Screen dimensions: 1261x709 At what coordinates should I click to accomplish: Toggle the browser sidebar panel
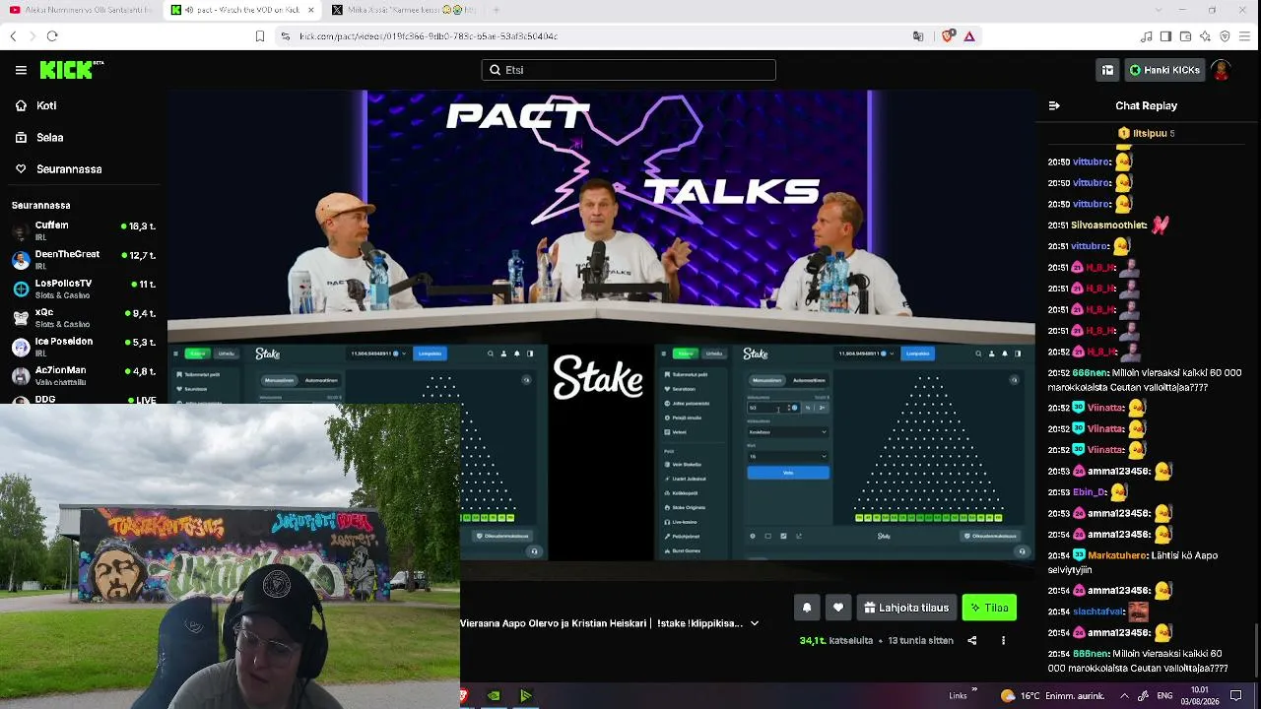click(1165, 36)
